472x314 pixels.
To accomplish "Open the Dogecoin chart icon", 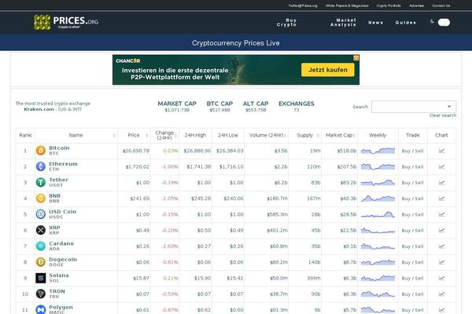I will coord(441,262).
